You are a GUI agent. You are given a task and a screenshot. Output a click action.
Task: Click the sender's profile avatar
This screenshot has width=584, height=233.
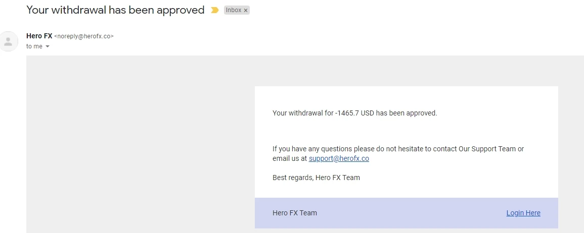pos(8,41)
